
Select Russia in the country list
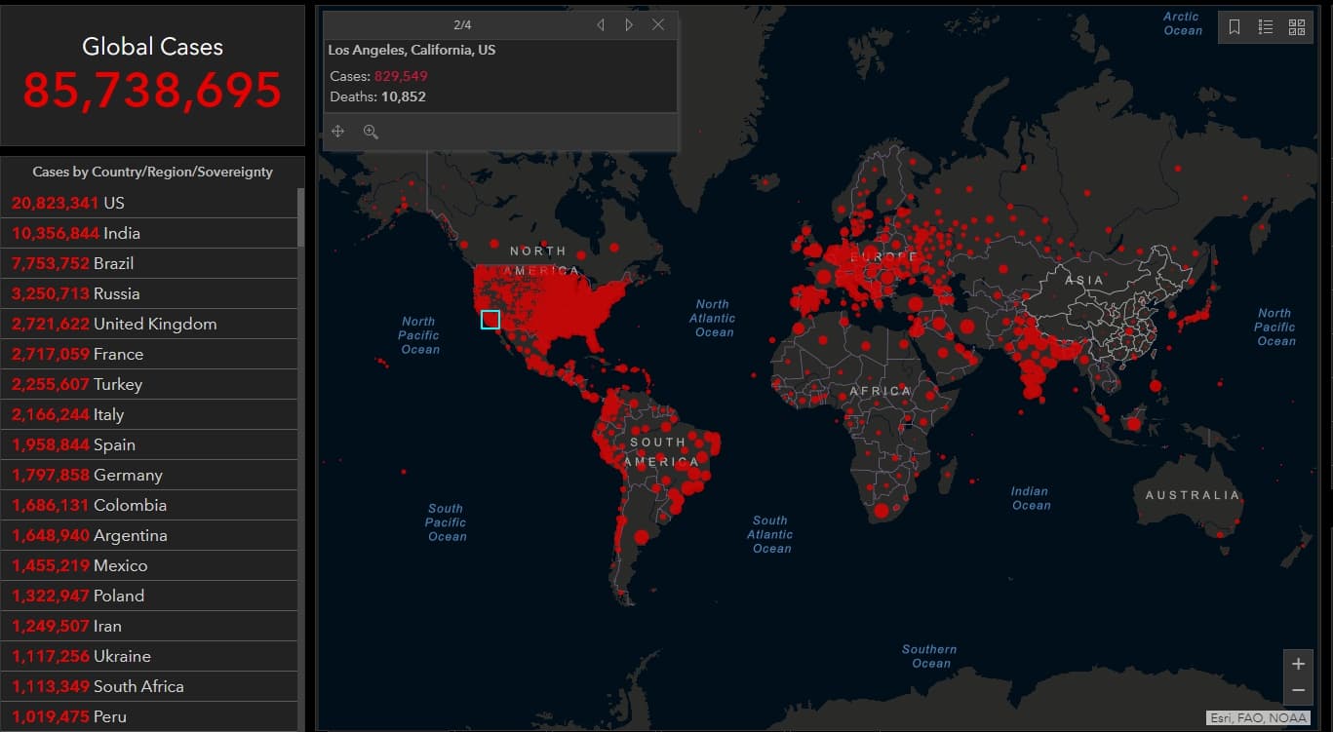[150, 293]
